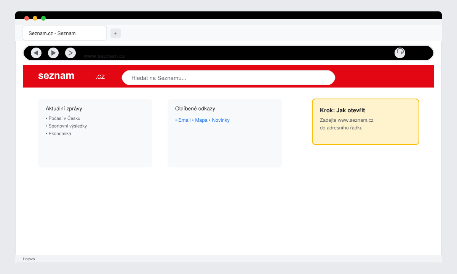
Task: Go back with the left-triangle button
Action: 36,53
